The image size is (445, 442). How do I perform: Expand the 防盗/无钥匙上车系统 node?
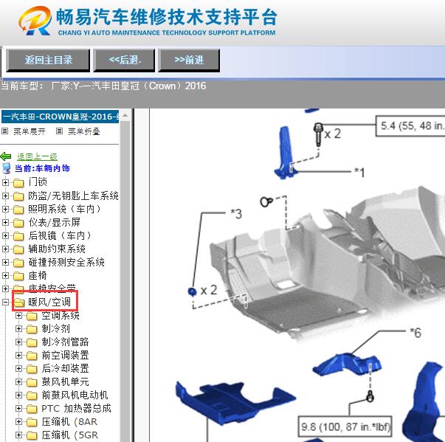click(x=5, y=196)
